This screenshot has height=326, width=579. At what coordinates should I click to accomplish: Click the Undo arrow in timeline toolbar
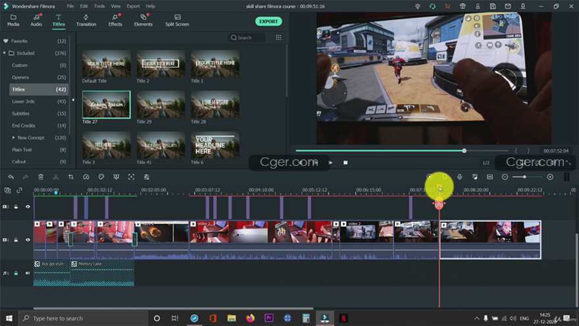click(x=11, y=177)
